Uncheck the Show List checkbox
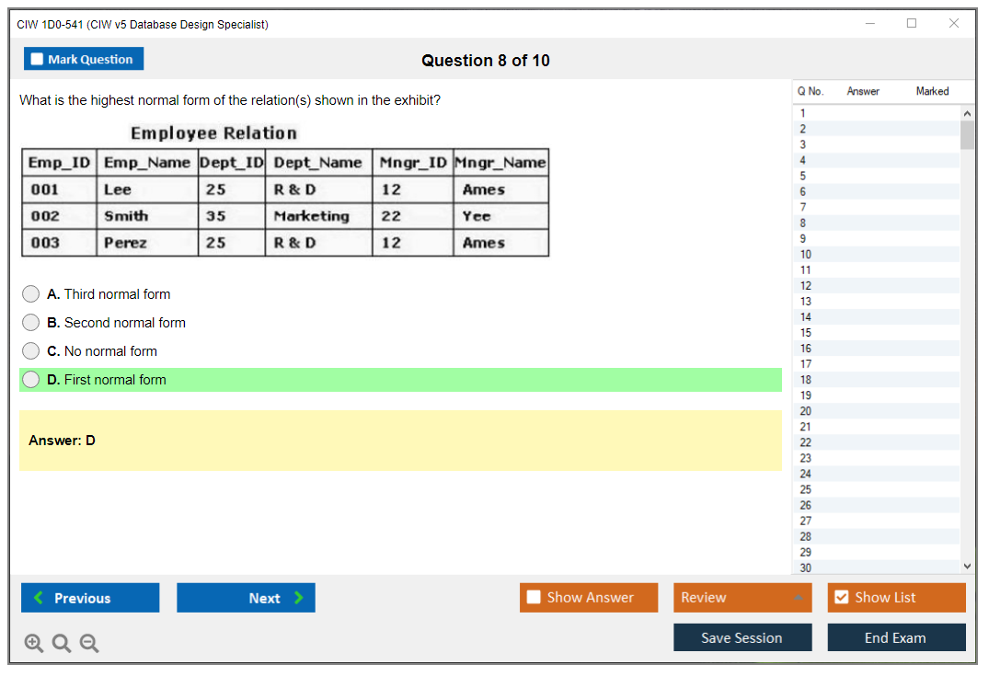 [841, 598]
